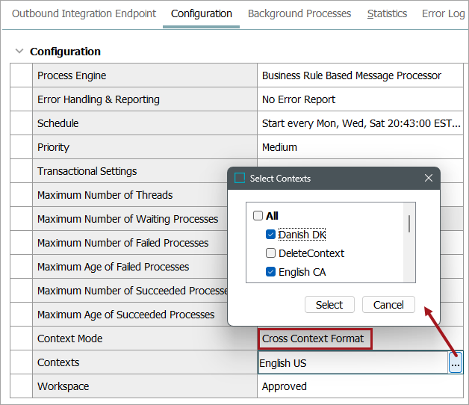Switch to the Background Processes tab
Screen dimensions: 469x405
click(299, 13)
